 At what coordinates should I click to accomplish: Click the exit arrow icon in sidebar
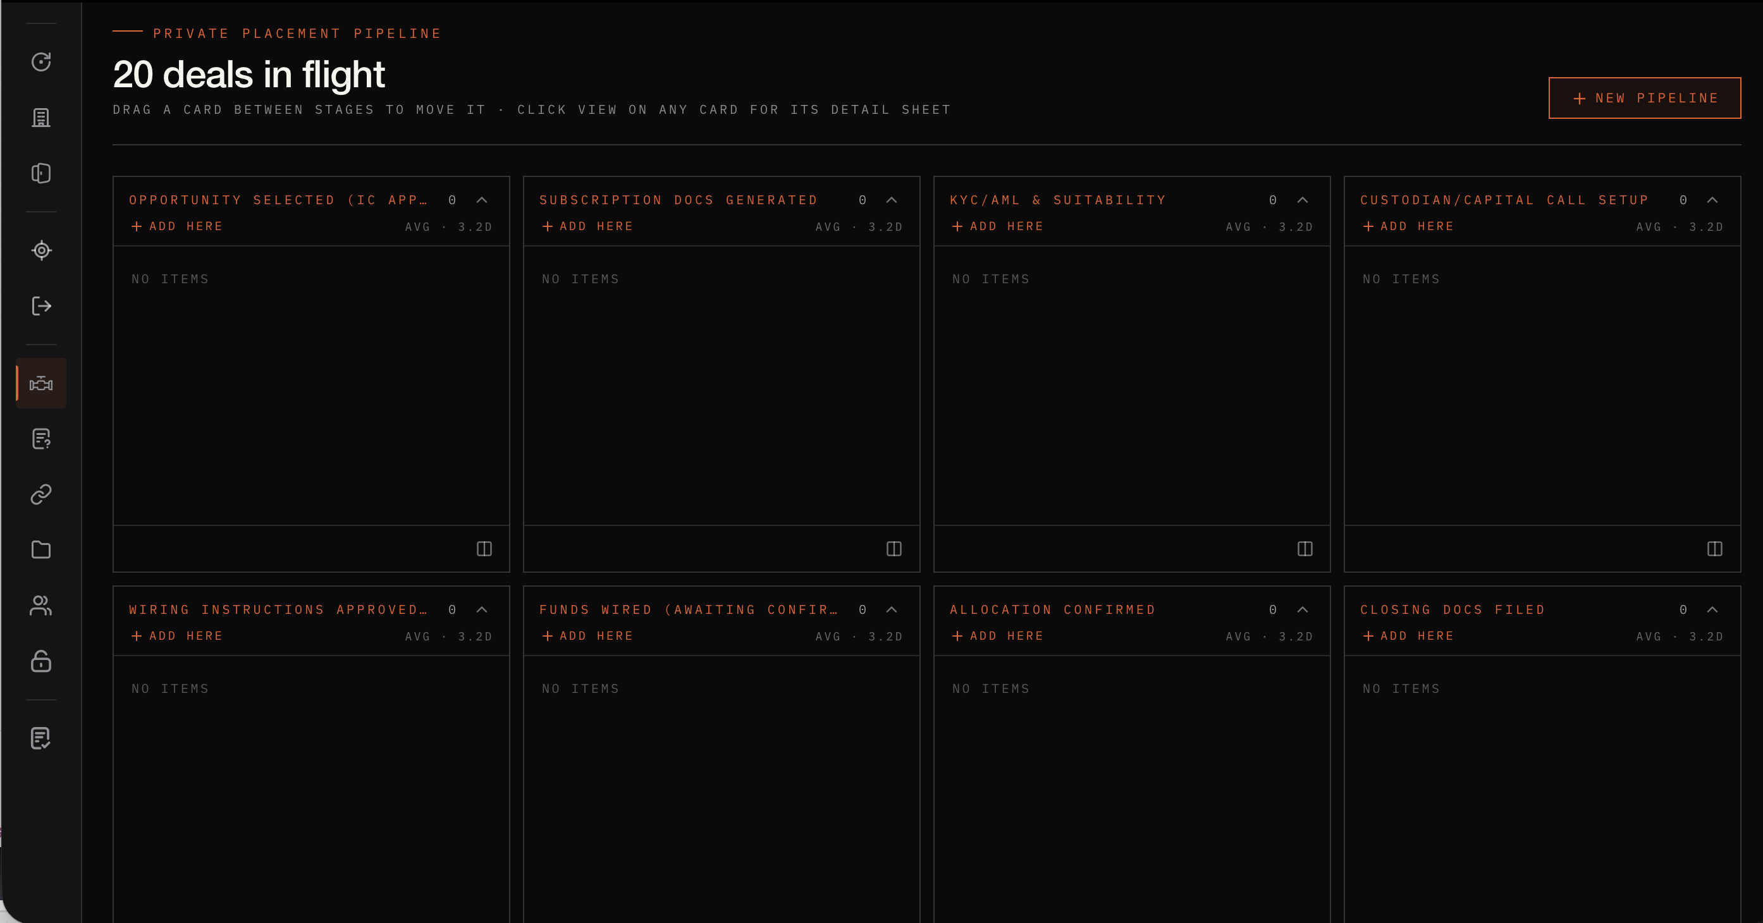(x=41, y=306)
